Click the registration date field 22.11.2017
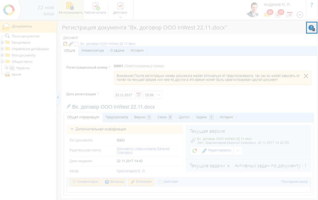The width and height of the screenshot is (318, 200). pyautogui.click(x=124, y=95)
